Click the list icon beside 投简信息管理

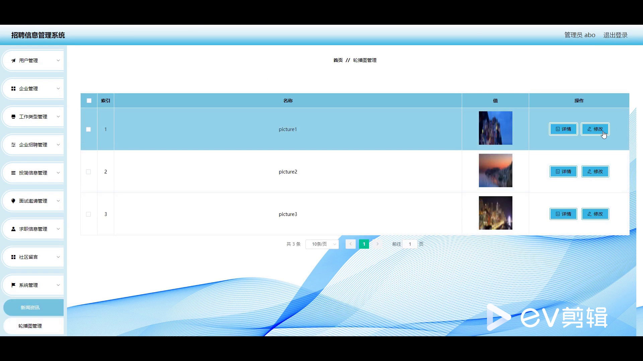(13, 173)
